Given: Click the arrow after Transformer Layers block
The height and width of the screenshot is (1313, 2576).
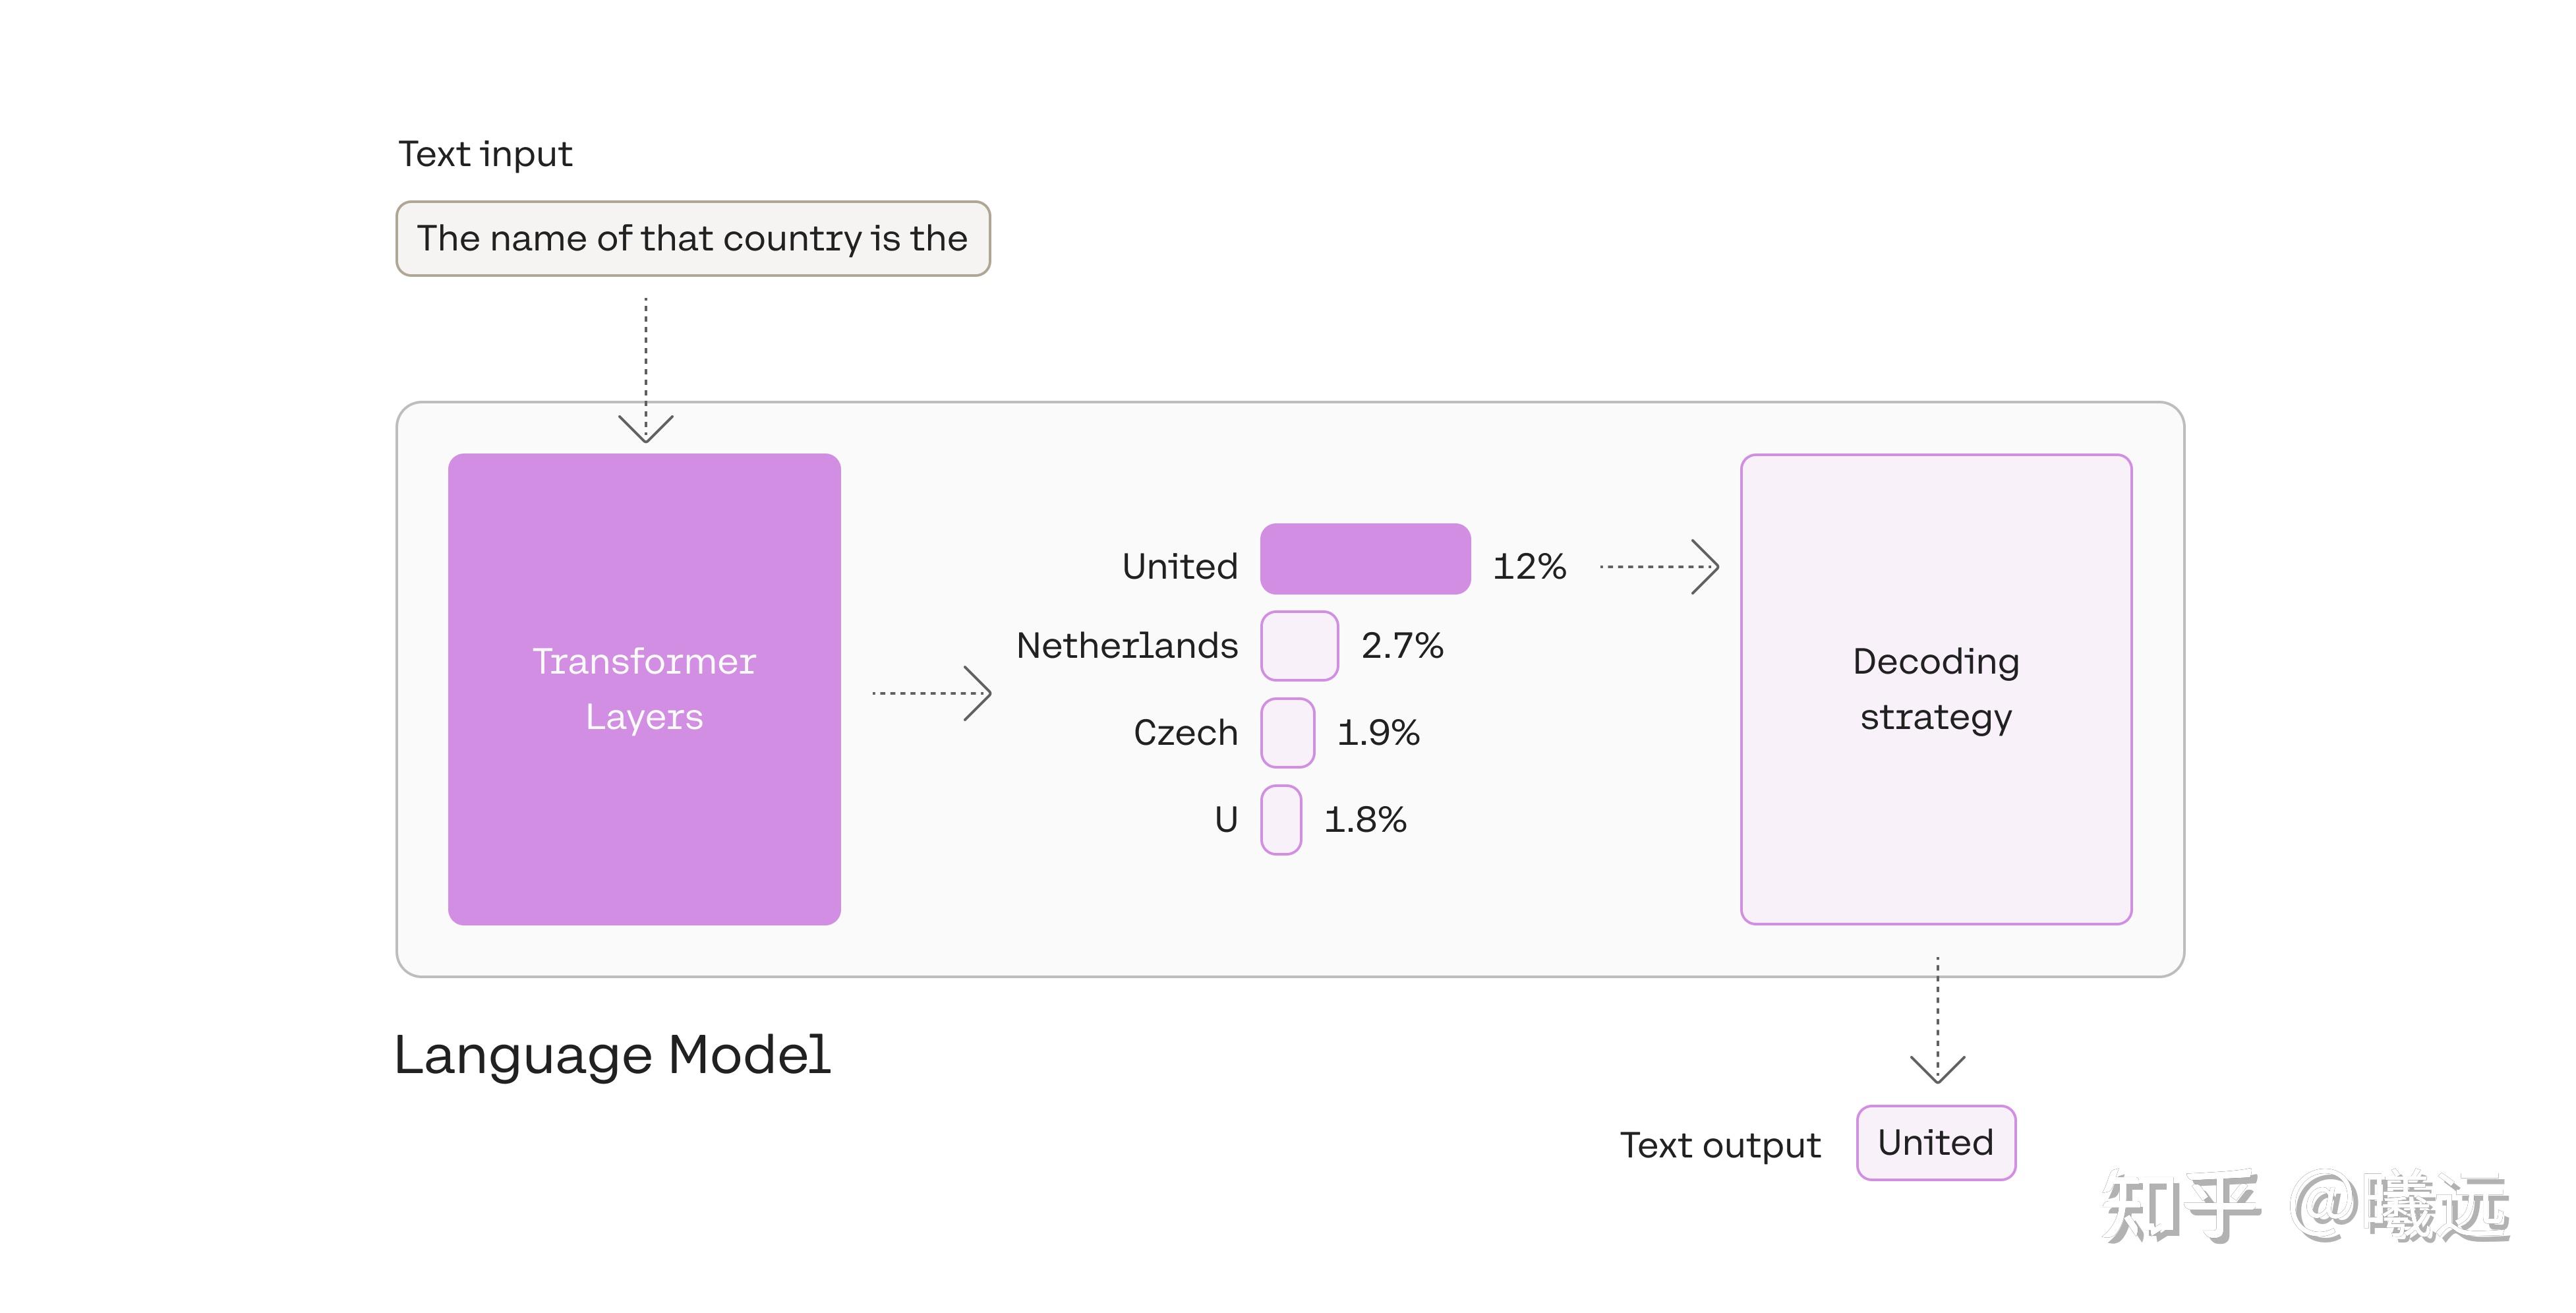Looking at the screenshot, I should click(x=931, y=693).
